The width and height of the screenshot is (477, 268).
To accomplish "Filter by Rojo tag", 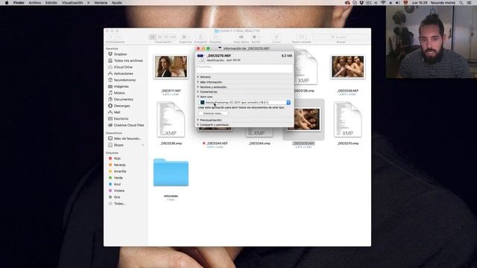I will (115, 159).
